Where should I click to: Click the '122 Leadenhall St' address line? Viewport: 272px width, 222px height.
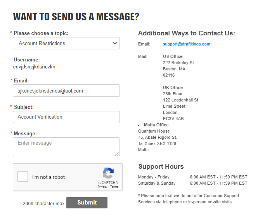point(180,100)
